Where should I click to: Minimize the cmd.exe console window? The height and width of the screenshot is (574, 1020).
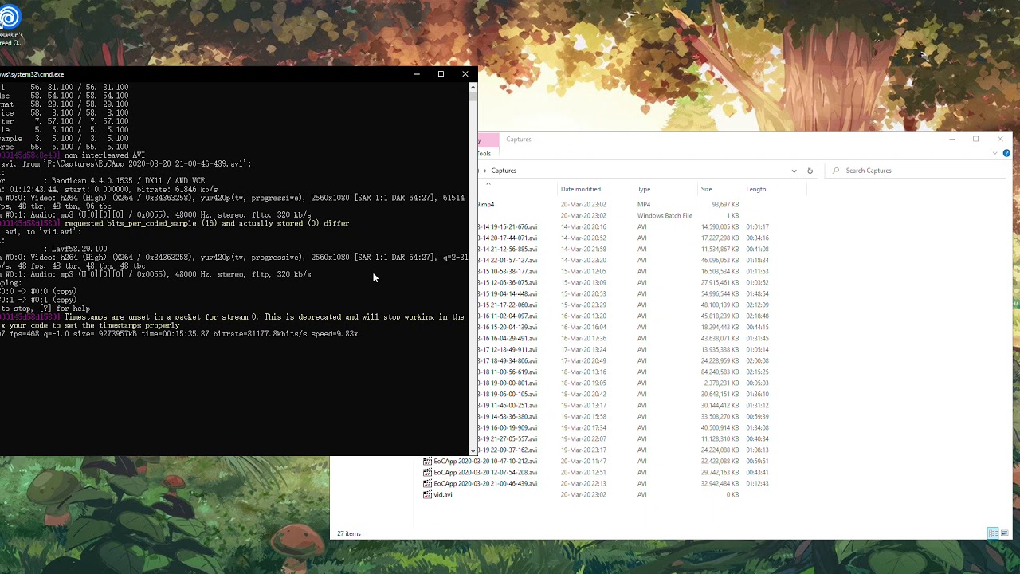click(416, 74)
